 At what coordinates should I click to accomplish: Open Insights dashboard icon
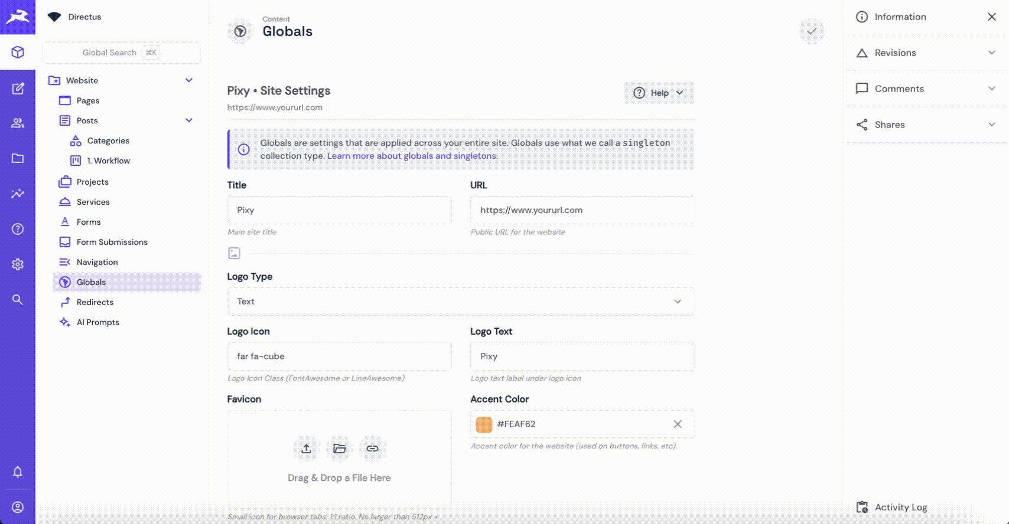pos(18,194)
